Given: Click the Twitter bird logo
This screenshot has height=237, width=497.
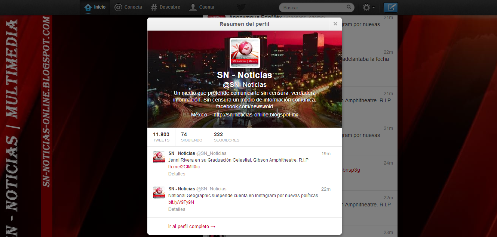Looking at the screenshot, I should click(x=241, y=7).
